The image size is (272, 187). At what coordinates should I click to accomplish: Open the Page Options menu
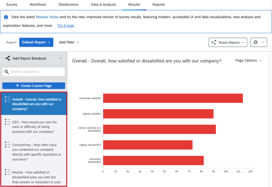click(248, 61)
